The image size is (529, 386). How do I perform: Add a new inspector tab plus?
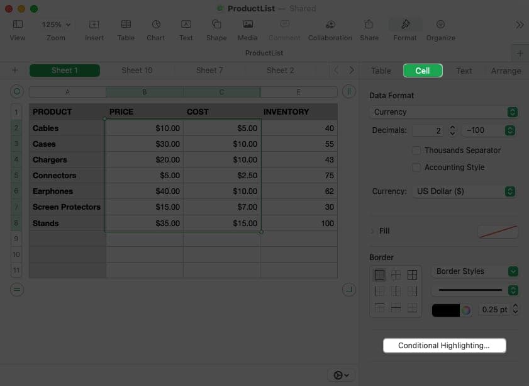[x=520, y=54]
